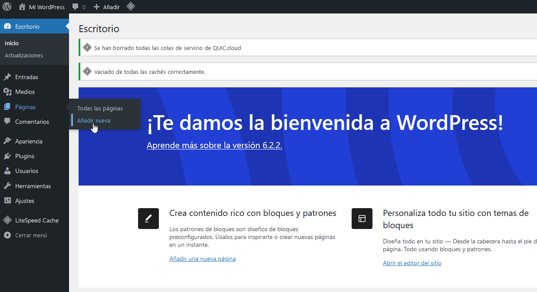Click the Comentarios speech bubble icon
The width and height of the screenshot is (537, 292).
tap(7, 122)
